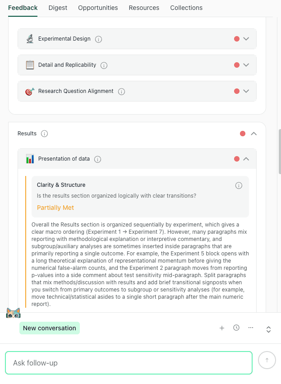Click the clock history icon above the input
The height and width of the screenshot is (384, 281).
[x=236, y=328]
